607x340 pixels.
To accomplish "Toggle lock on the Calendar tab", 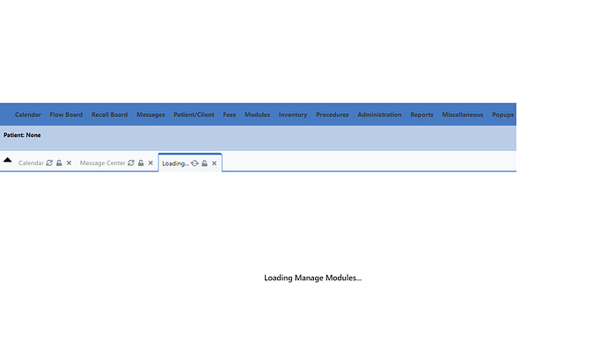I will (59, 163).
